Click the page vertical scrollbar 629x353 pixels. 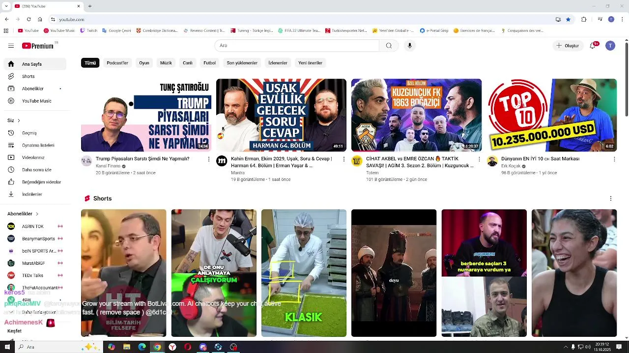click(626, 78)
